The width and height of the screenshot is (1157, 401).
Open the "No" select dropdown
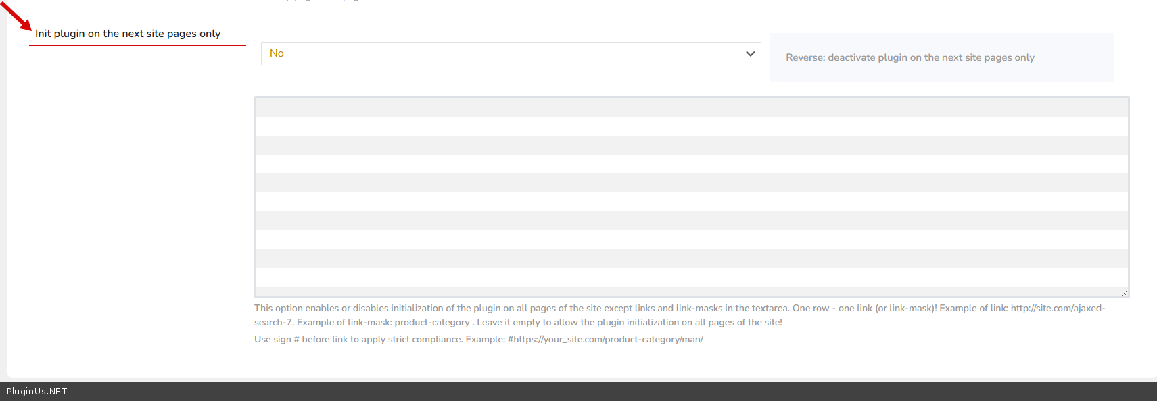coord(511,54)
